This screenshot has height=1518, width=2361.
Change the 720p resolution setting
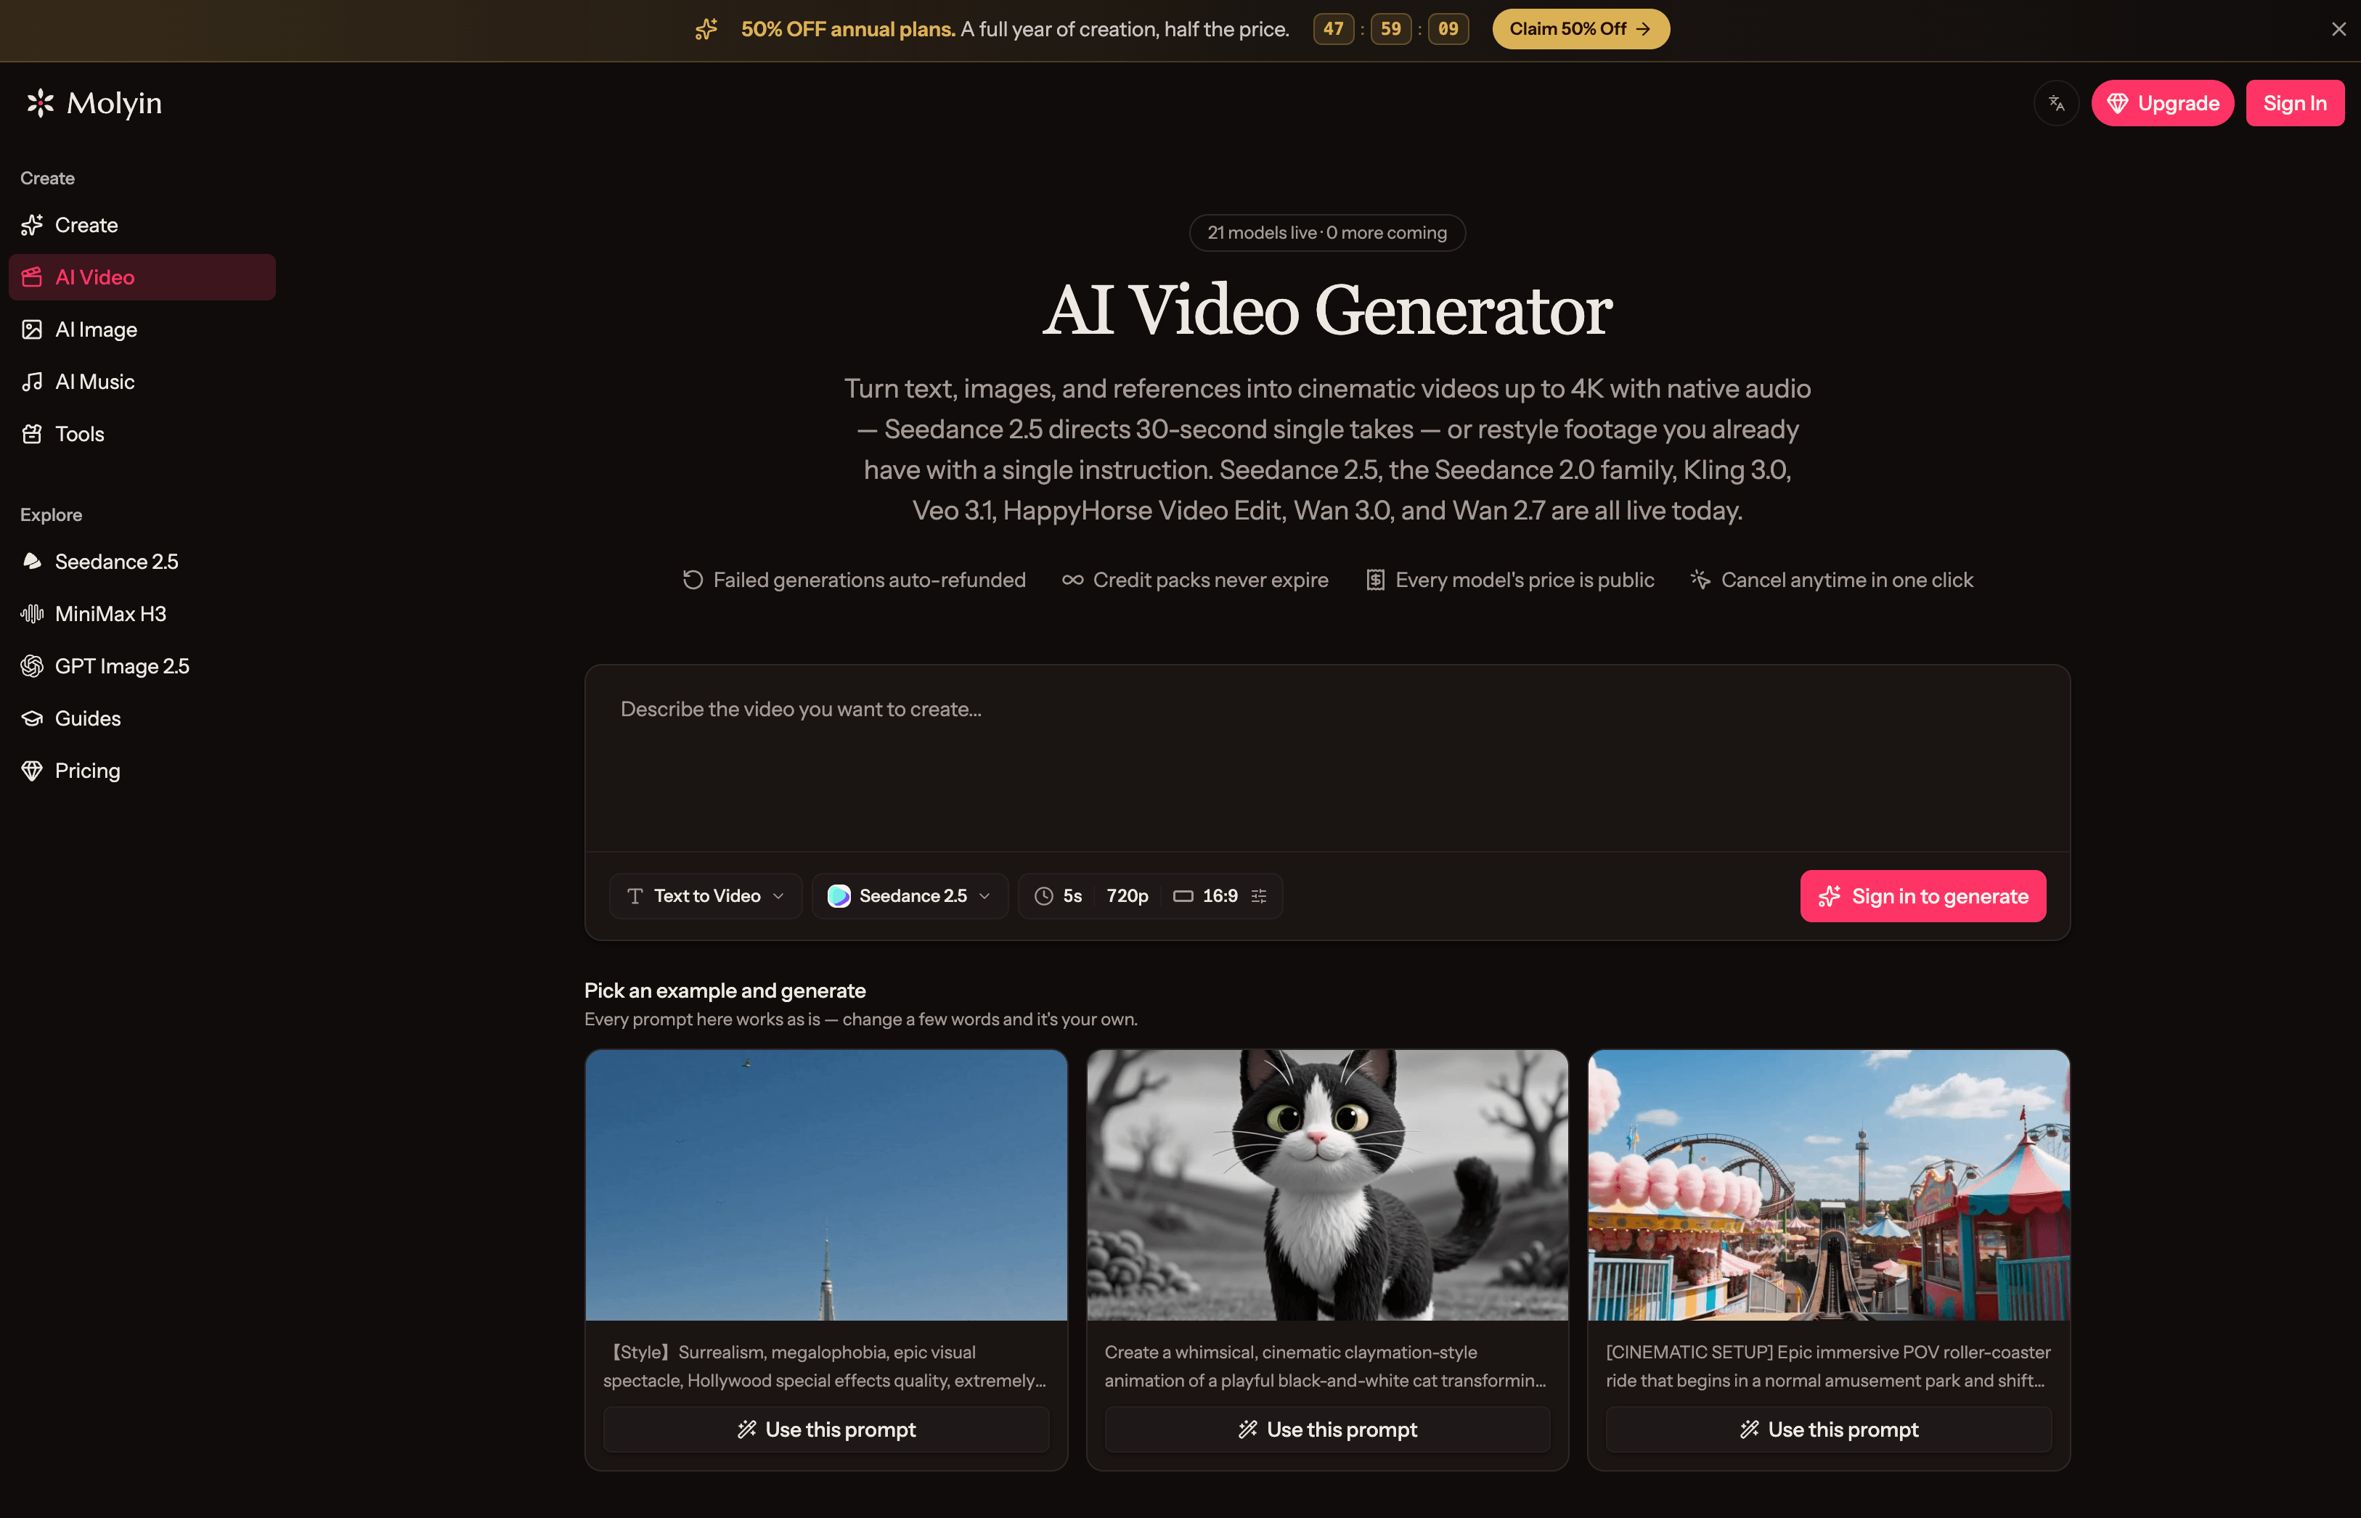pyautogui.click(x=1128, y=896)
